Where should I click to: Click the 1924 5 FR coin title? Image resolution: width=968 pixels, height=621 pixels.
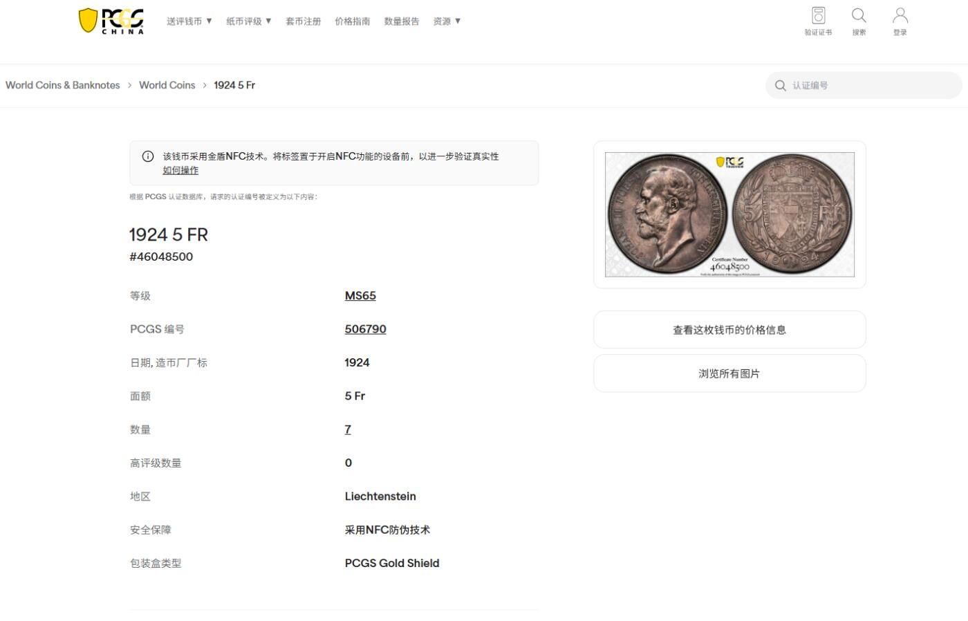click(x=169, y=235)
